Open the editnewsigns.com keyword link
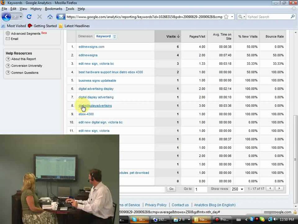Viewport: 298px width, 224px height. tap(91, 47)
